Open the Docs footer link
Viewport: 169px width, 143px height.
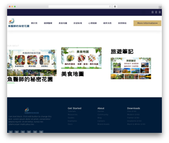[x=70, y=124]
